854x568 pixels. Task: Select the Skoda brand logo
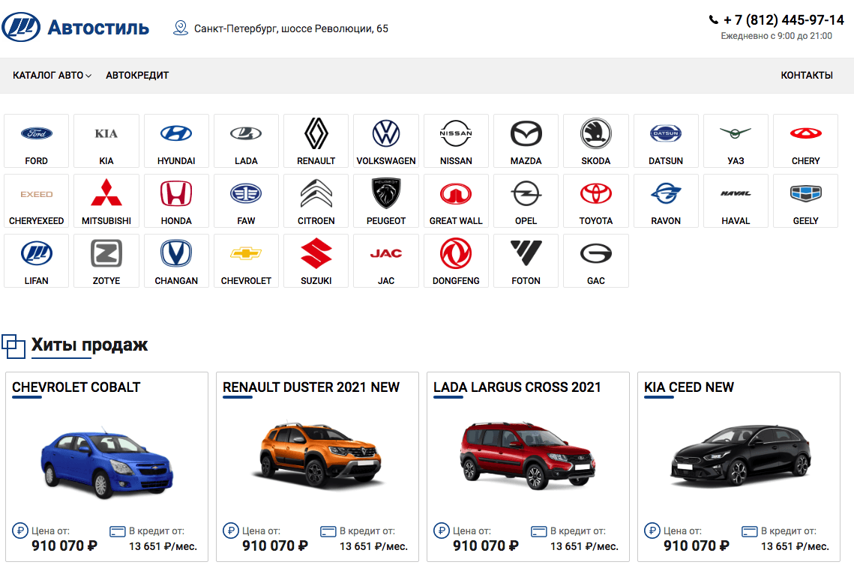(x=596, y=133)
